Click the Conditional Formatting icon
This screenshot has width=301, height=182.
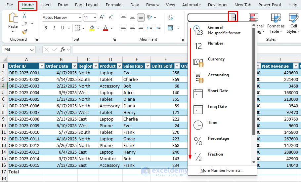[253, 17]
